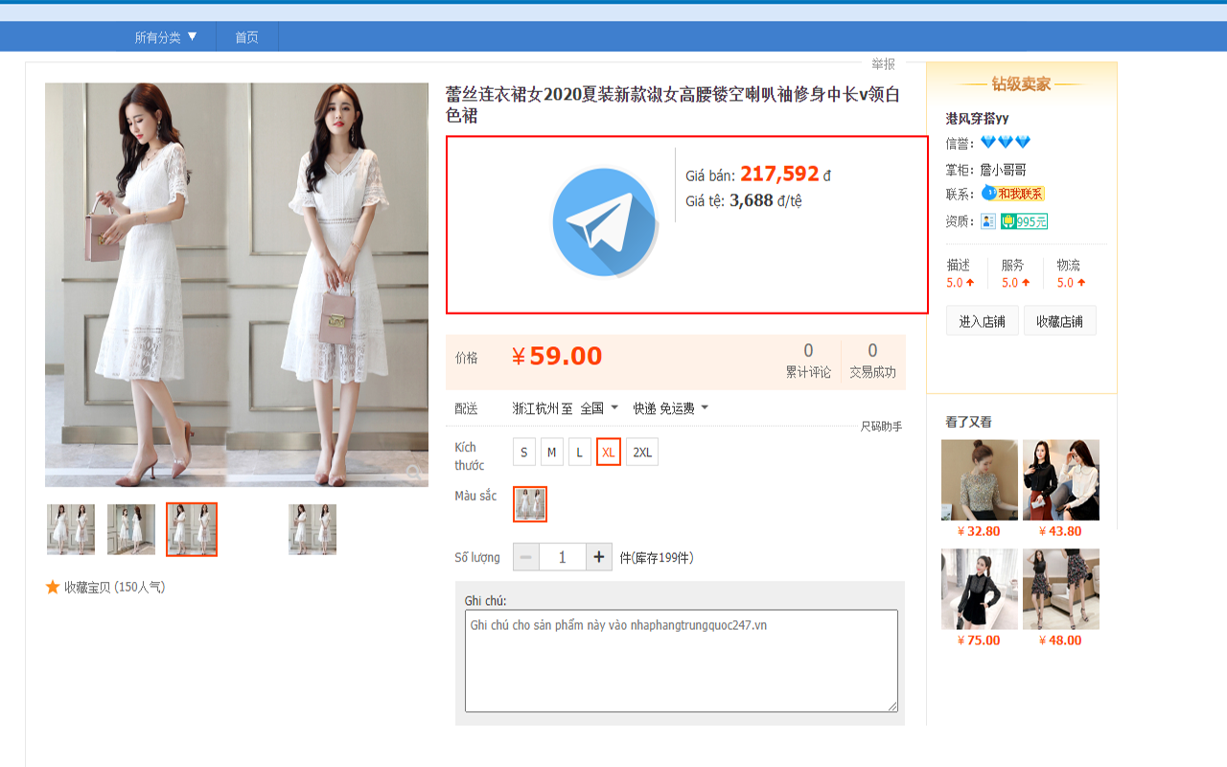Open the 所有分类 categories dropdown
1227x767 pixels.
(166, 37)
